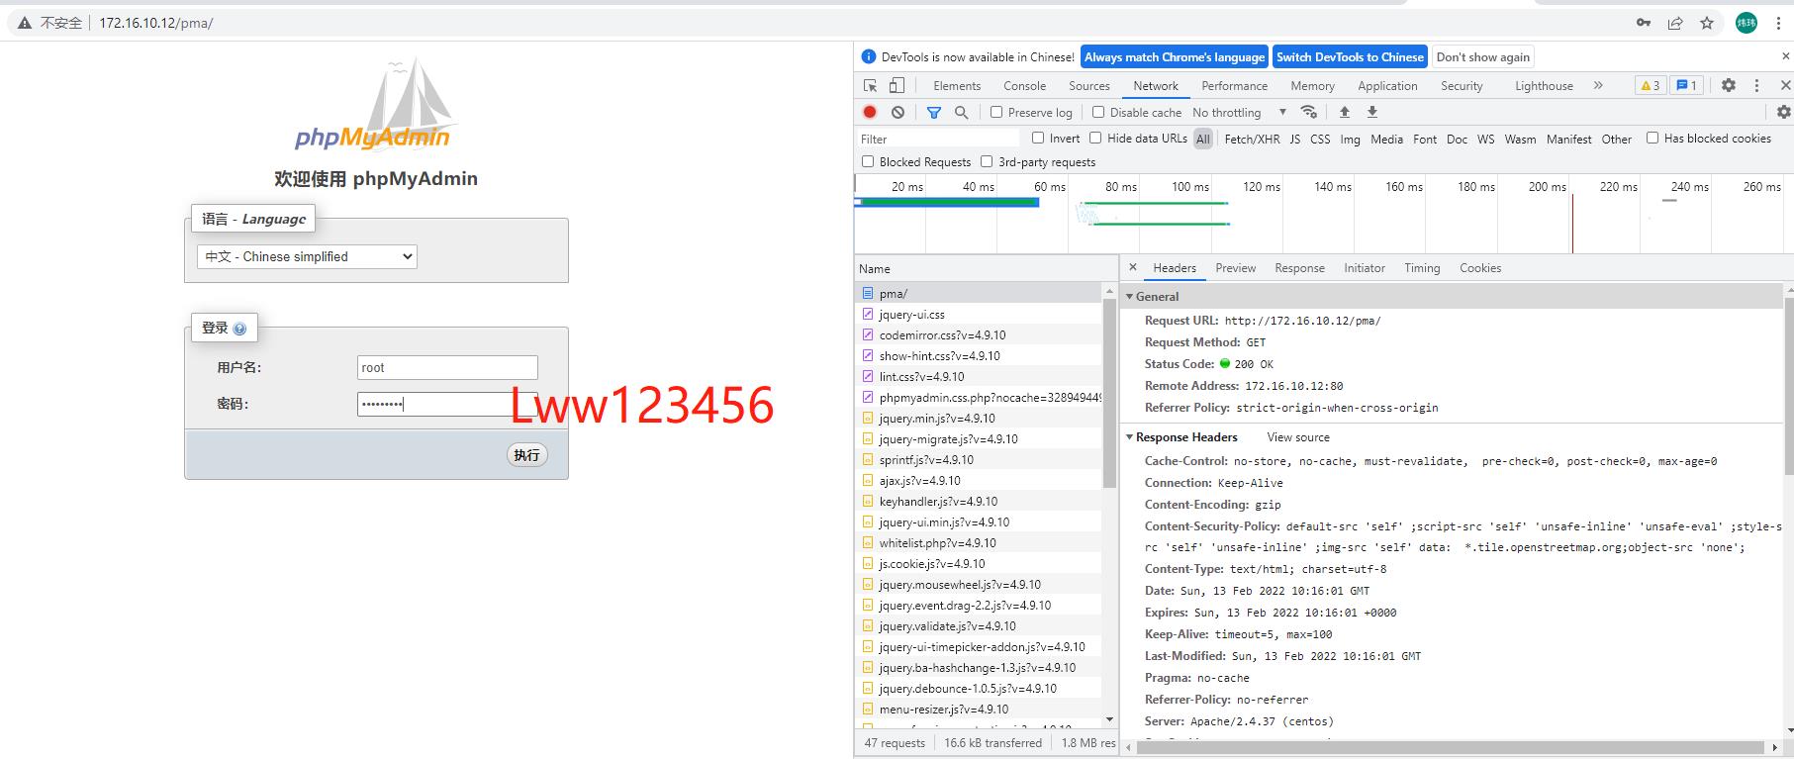The width and height of the screenshot is (1794, 759).
Task: Focus the password input field
Action: [x=447, y=404]
